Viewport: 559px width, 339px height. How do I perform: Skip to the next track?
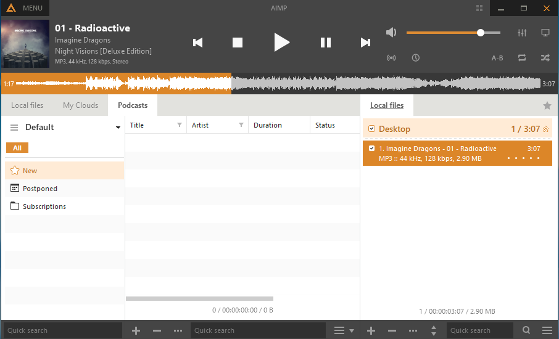[x=365, y=43]
